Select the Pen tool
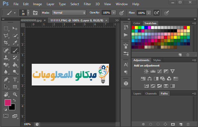The height and width of the screenshot is (127, 198). pyautogui.click(x=6, y=80)
